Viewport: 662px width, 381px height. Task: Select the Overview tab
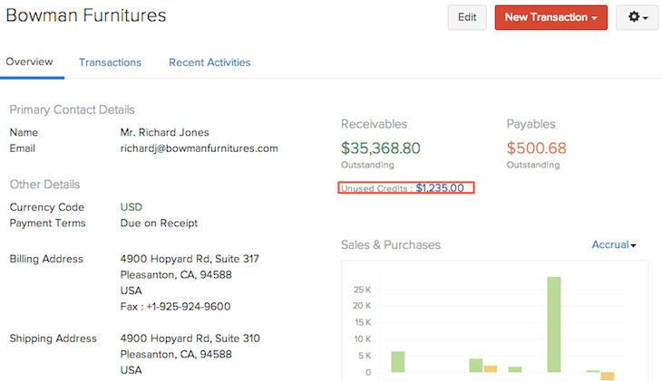[29, 62]
